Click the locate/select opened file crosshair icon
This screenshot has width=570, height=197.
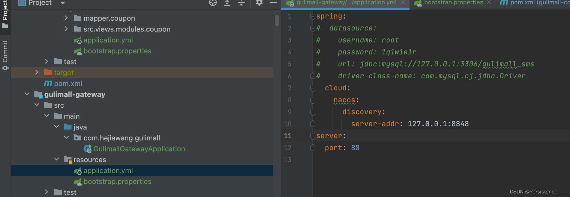tap(213, 3)
